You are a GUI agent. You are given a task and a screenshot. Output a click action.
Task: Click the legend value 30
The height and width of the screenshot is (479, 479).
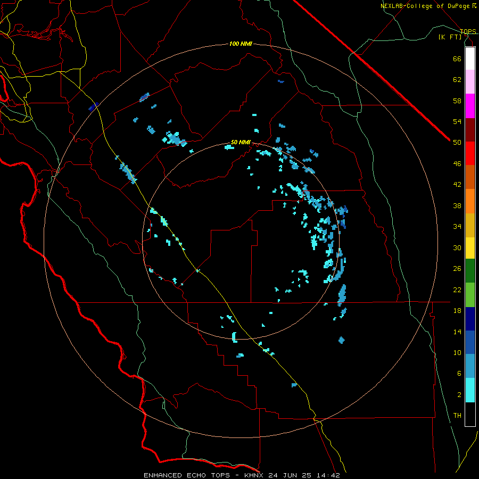[457, 247]
